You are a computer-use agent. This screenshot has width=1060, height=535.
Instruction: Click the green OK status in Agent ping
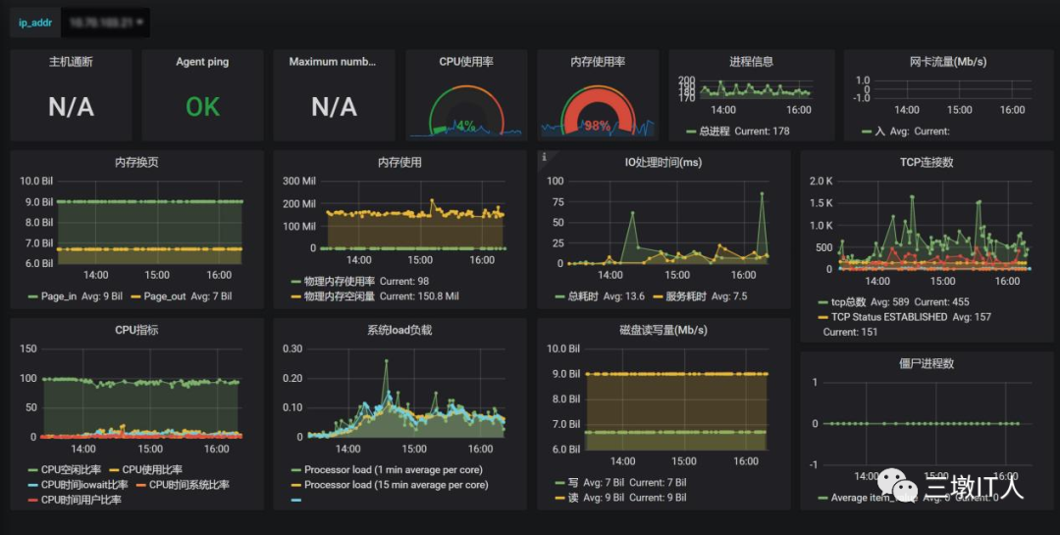pos(203,107)
